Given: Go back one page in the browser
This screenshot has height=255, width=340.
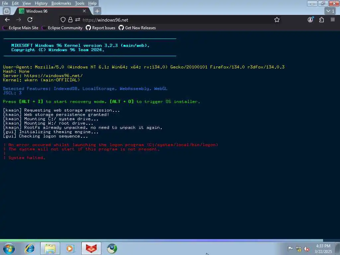Looking at the screenshot, I should pyautogui.click(x=7, y=20).
